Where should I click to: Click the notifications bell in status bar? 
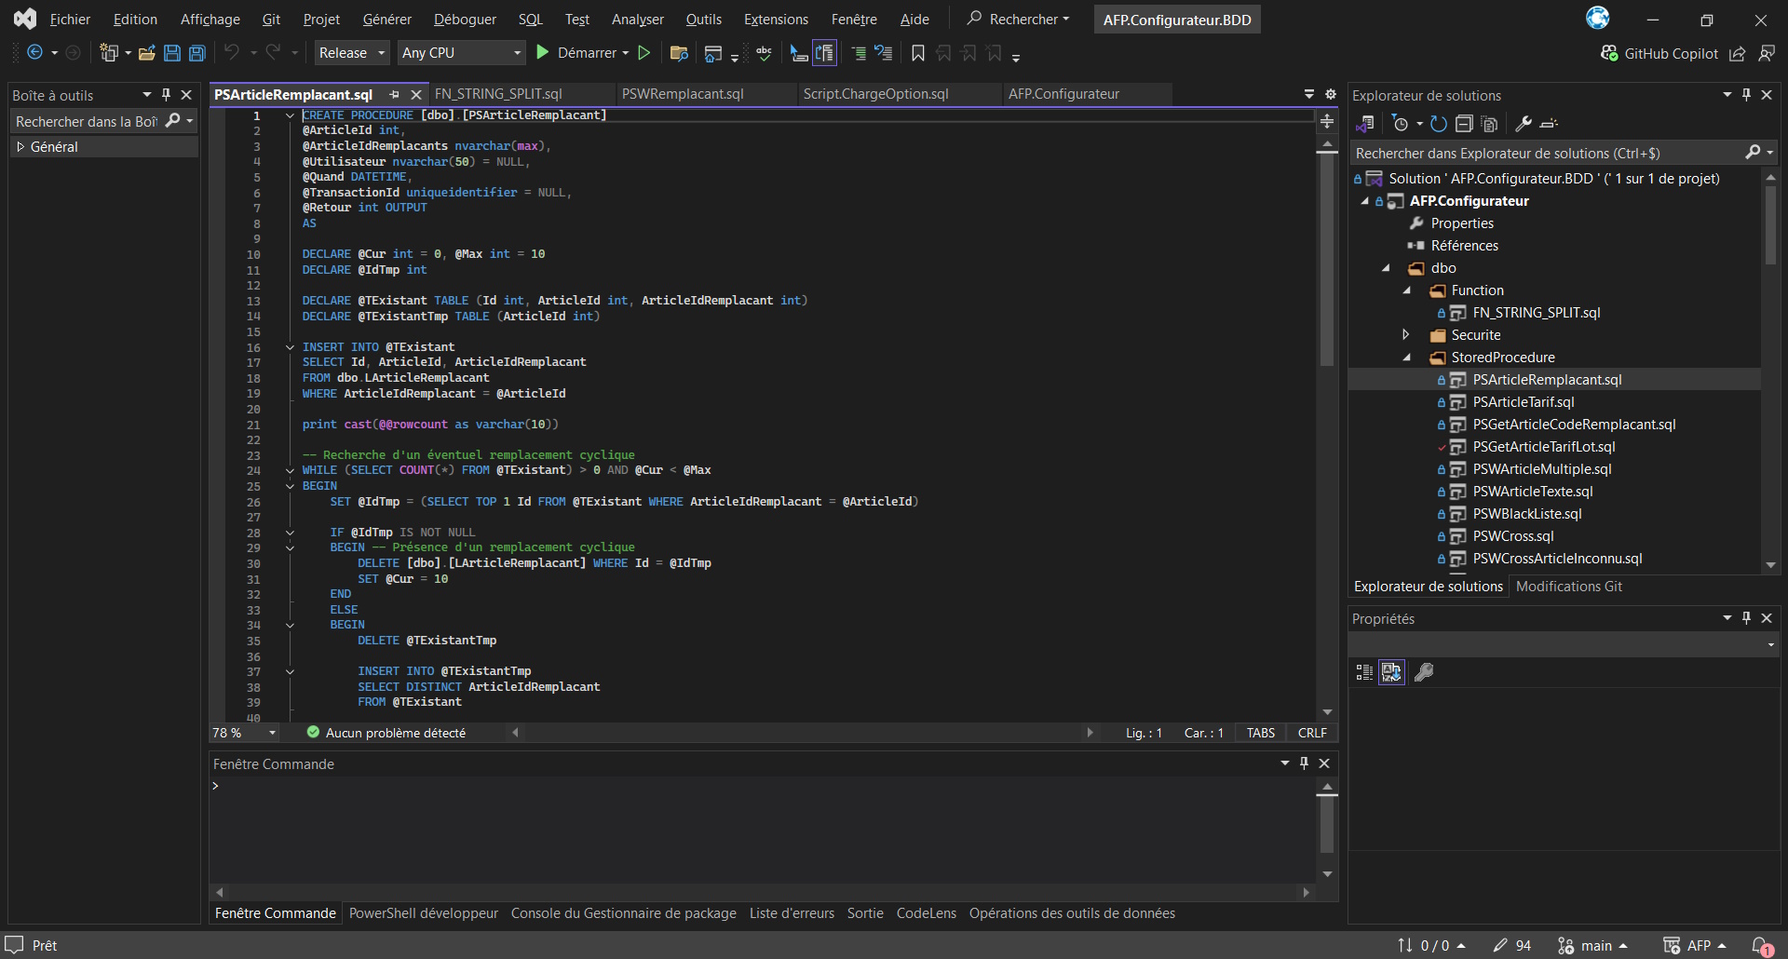[x=1761, y=945]
